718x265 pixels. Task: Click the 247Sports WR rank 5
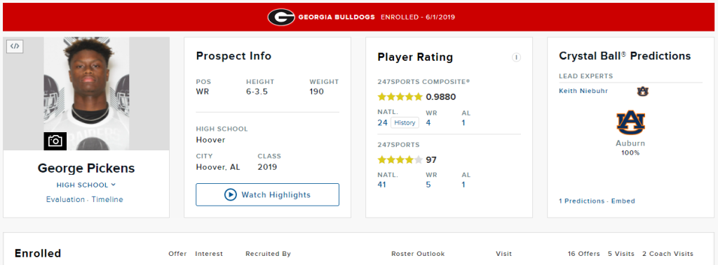428,185
